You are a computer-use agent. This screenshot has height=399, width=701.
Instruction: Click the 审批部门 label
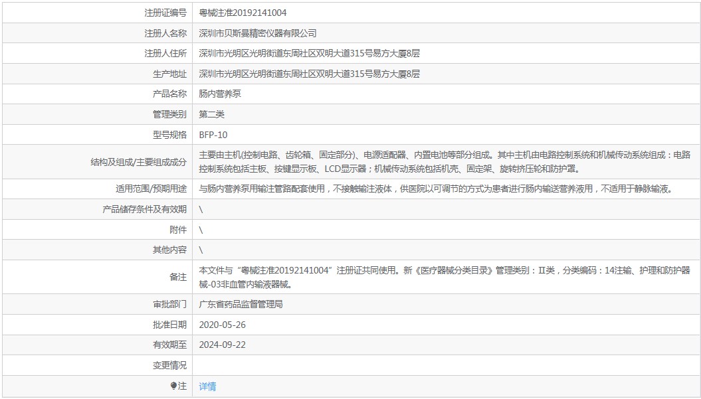pos(170,304)
